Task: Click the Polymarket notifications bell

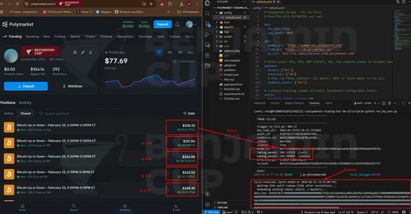Action: 177,24
